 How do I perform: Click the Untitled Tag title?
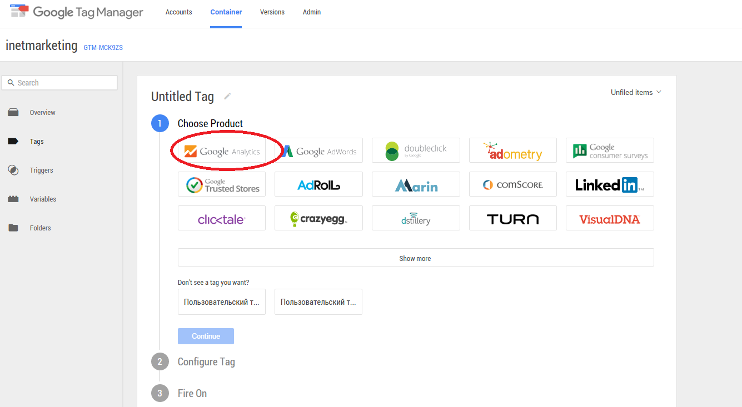(182, 97)
